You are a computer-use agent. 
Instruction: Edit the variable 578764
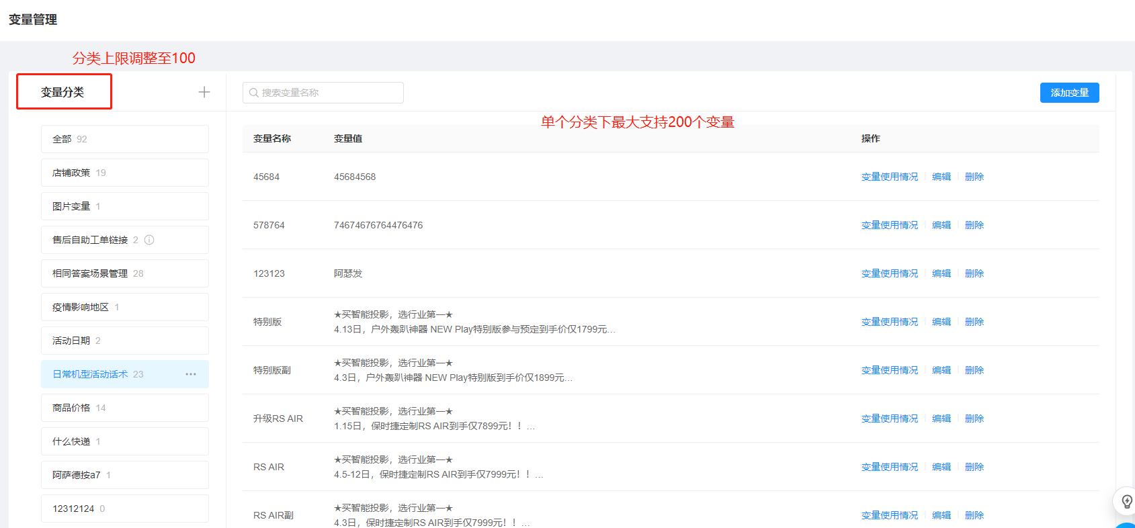pyautogui.click(x=941, y=225)
